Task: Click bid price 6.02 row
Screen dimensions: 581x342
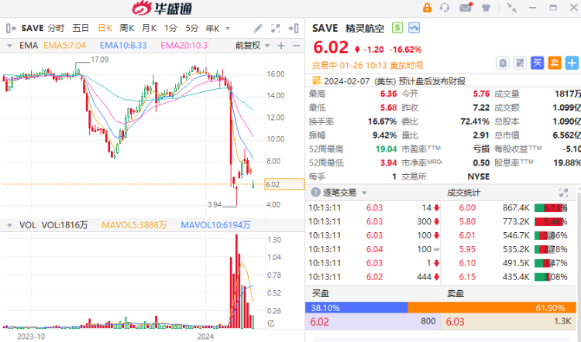Action: pyautogui.click(x=373, y=322)
